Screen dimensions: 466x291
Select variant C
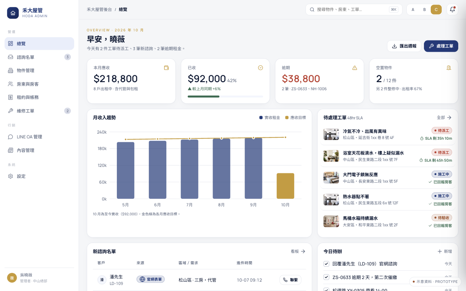436,10
